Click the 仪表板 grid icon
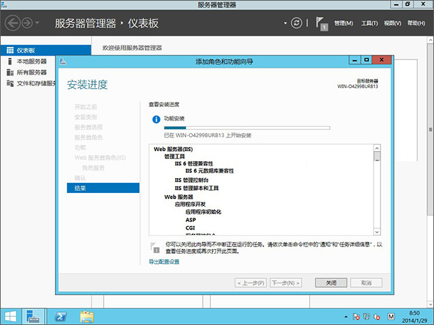 tap(10, 50)
